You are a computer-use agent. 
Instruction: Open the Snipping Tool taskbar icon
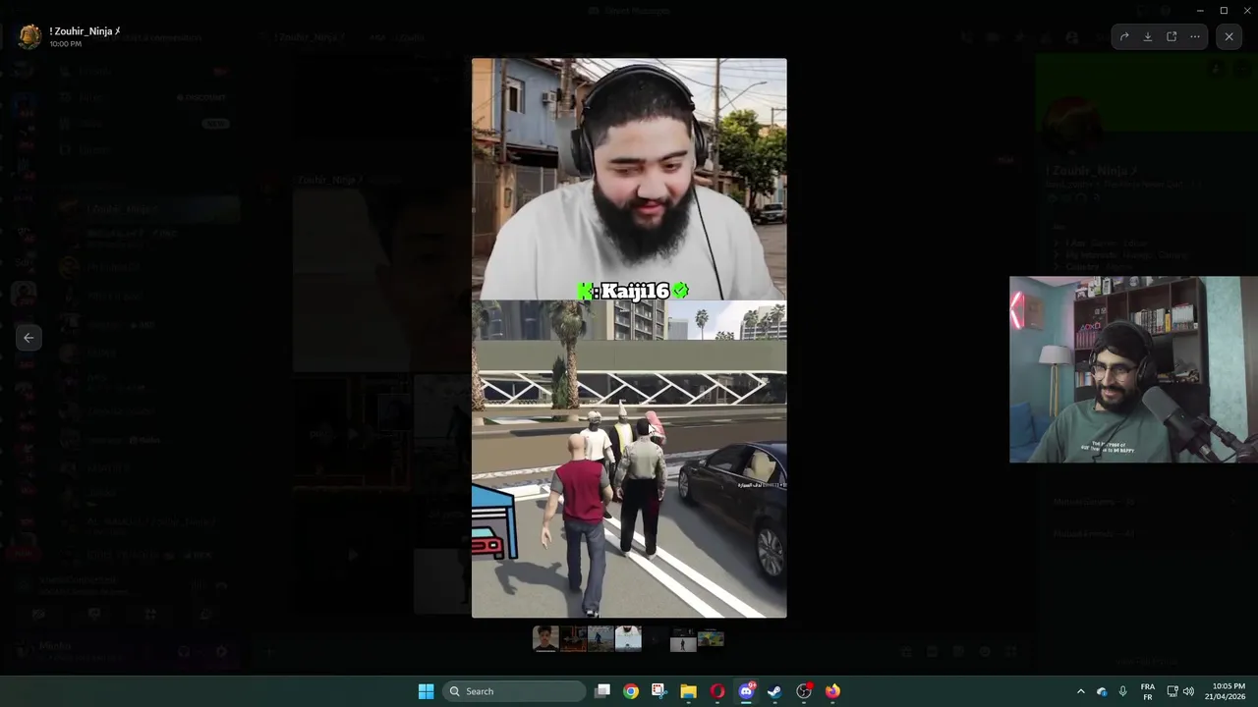coord(658,691)
